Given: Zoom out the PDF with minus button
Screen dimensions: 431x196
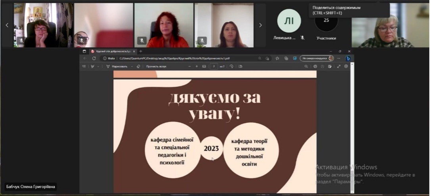Looking at the screenshot, I should coord(190,66).
